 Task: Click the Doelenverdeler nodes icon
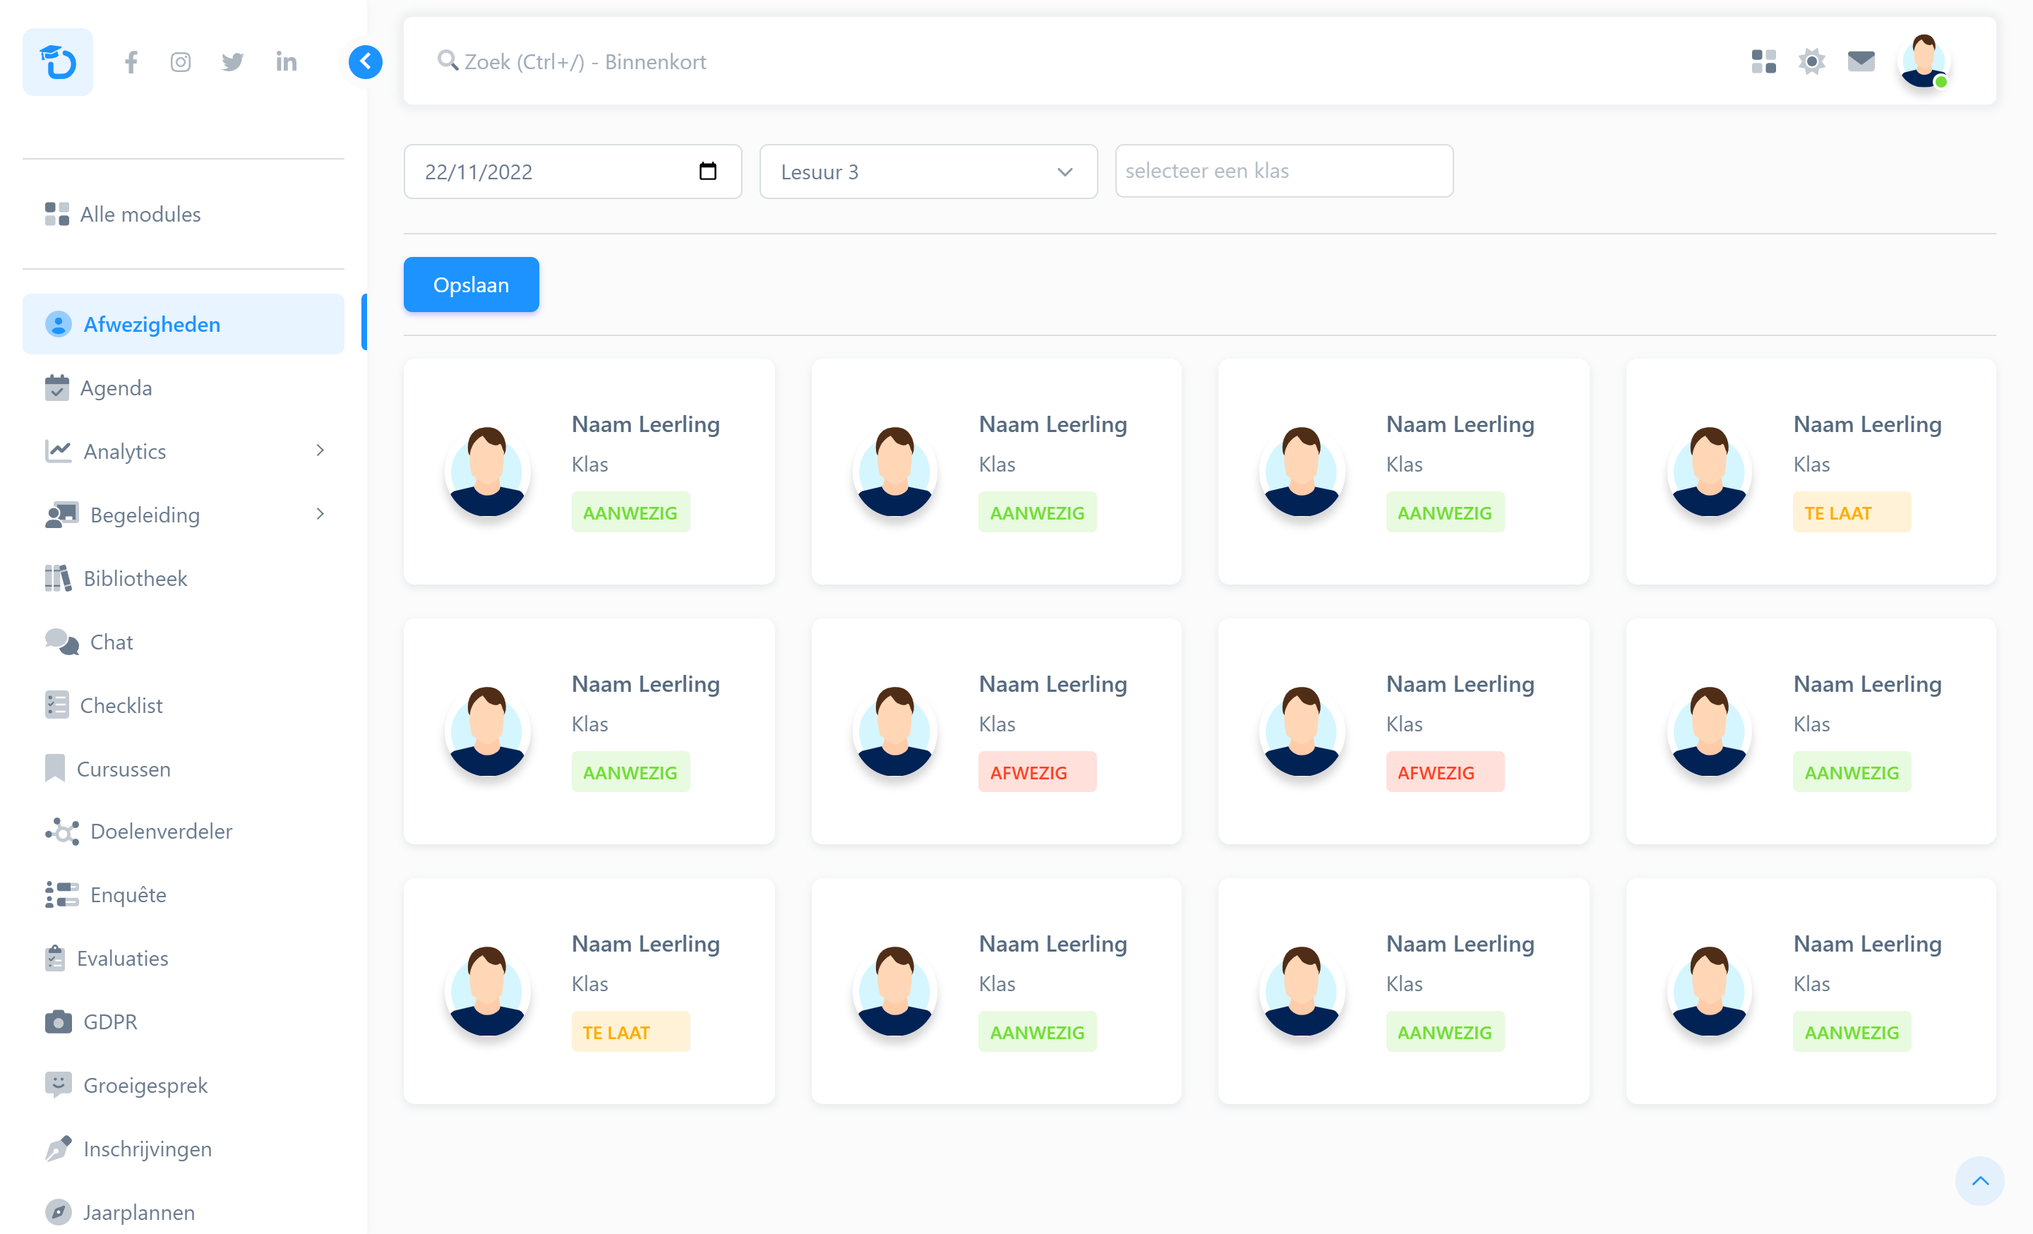[62, 832]
